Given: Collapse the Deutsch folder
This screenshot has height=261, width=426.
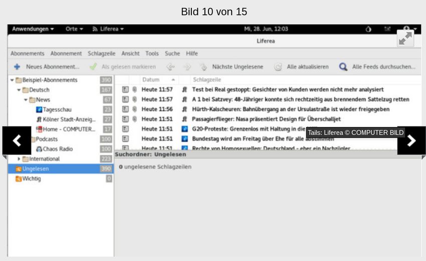Looking at the screenshot, I should [x=19, y=89].
